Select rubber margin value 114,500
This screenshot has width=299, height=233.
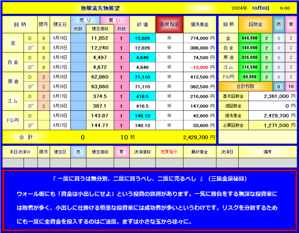250,67
